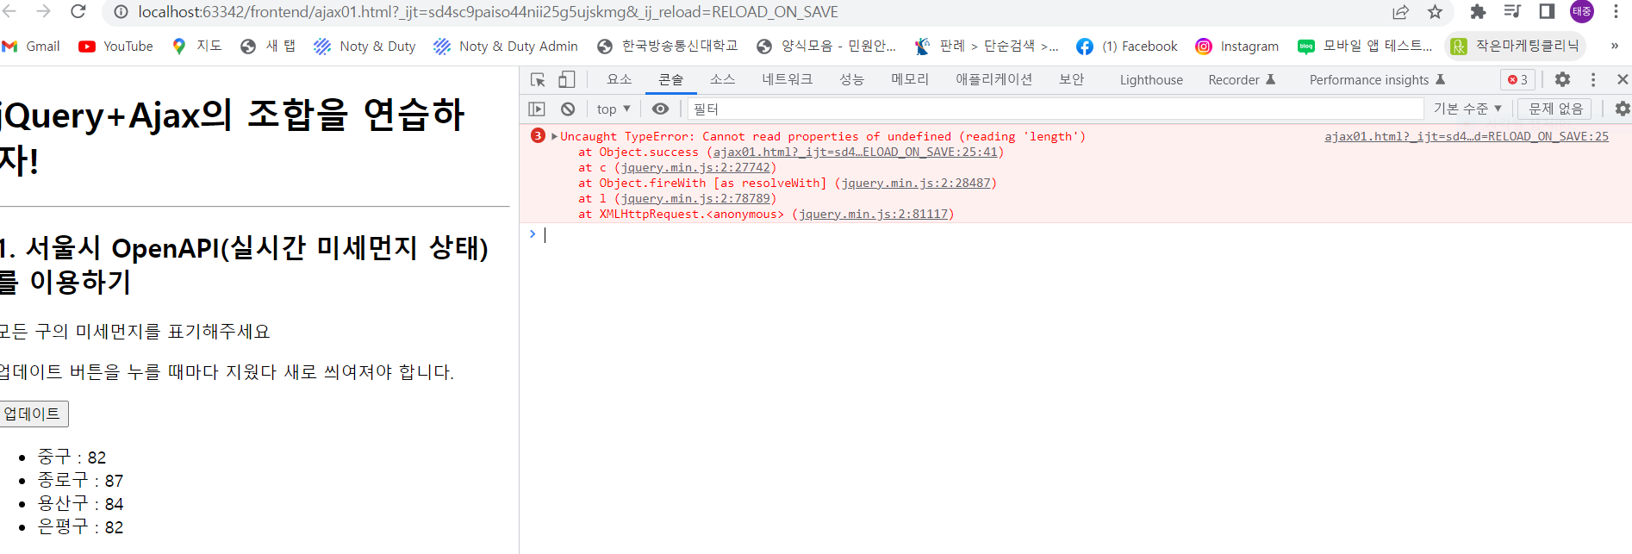Open the Gmail bookmark
Viewport: 1632px width, 554px height.
(x=31, y=47)
